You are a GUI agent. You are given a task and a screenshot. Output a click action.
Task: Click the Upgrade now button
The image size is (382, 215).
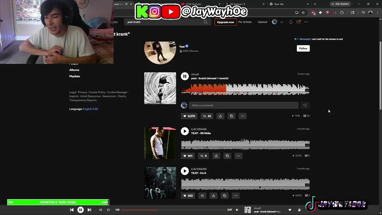[x=225, y=22]
